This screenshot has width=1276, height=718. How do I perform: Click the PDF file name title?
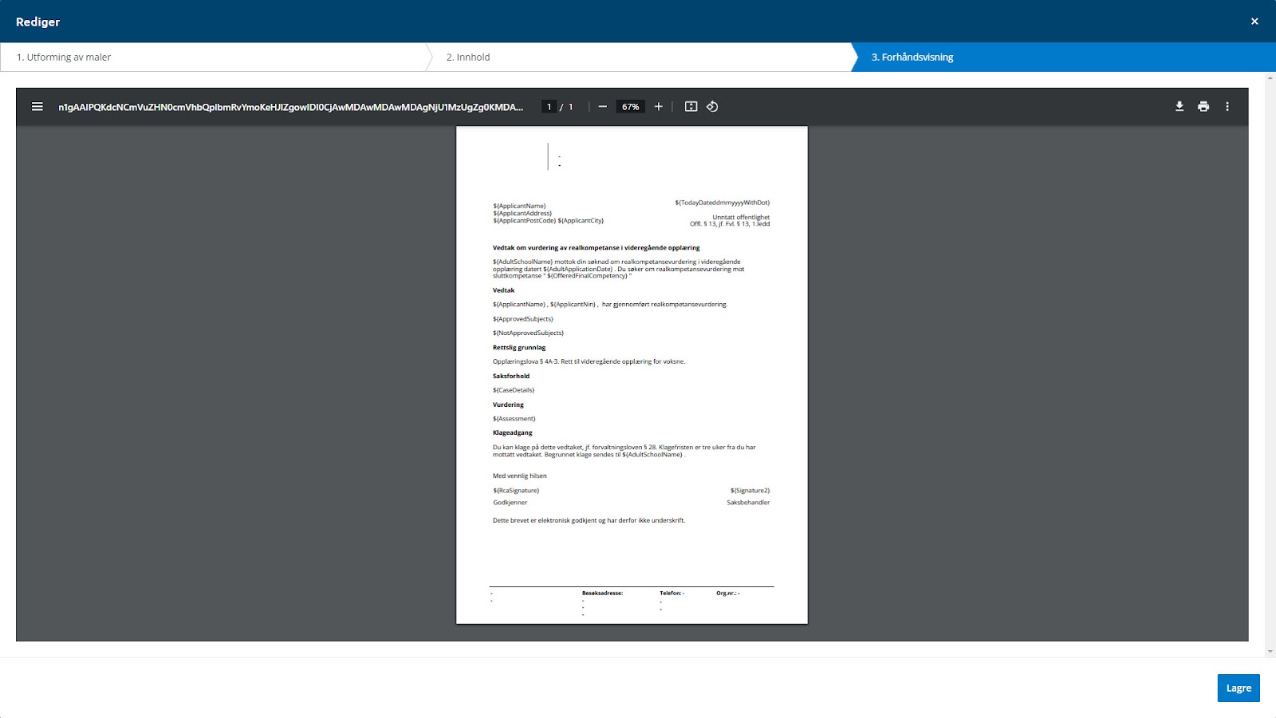[x=290, y=107]
